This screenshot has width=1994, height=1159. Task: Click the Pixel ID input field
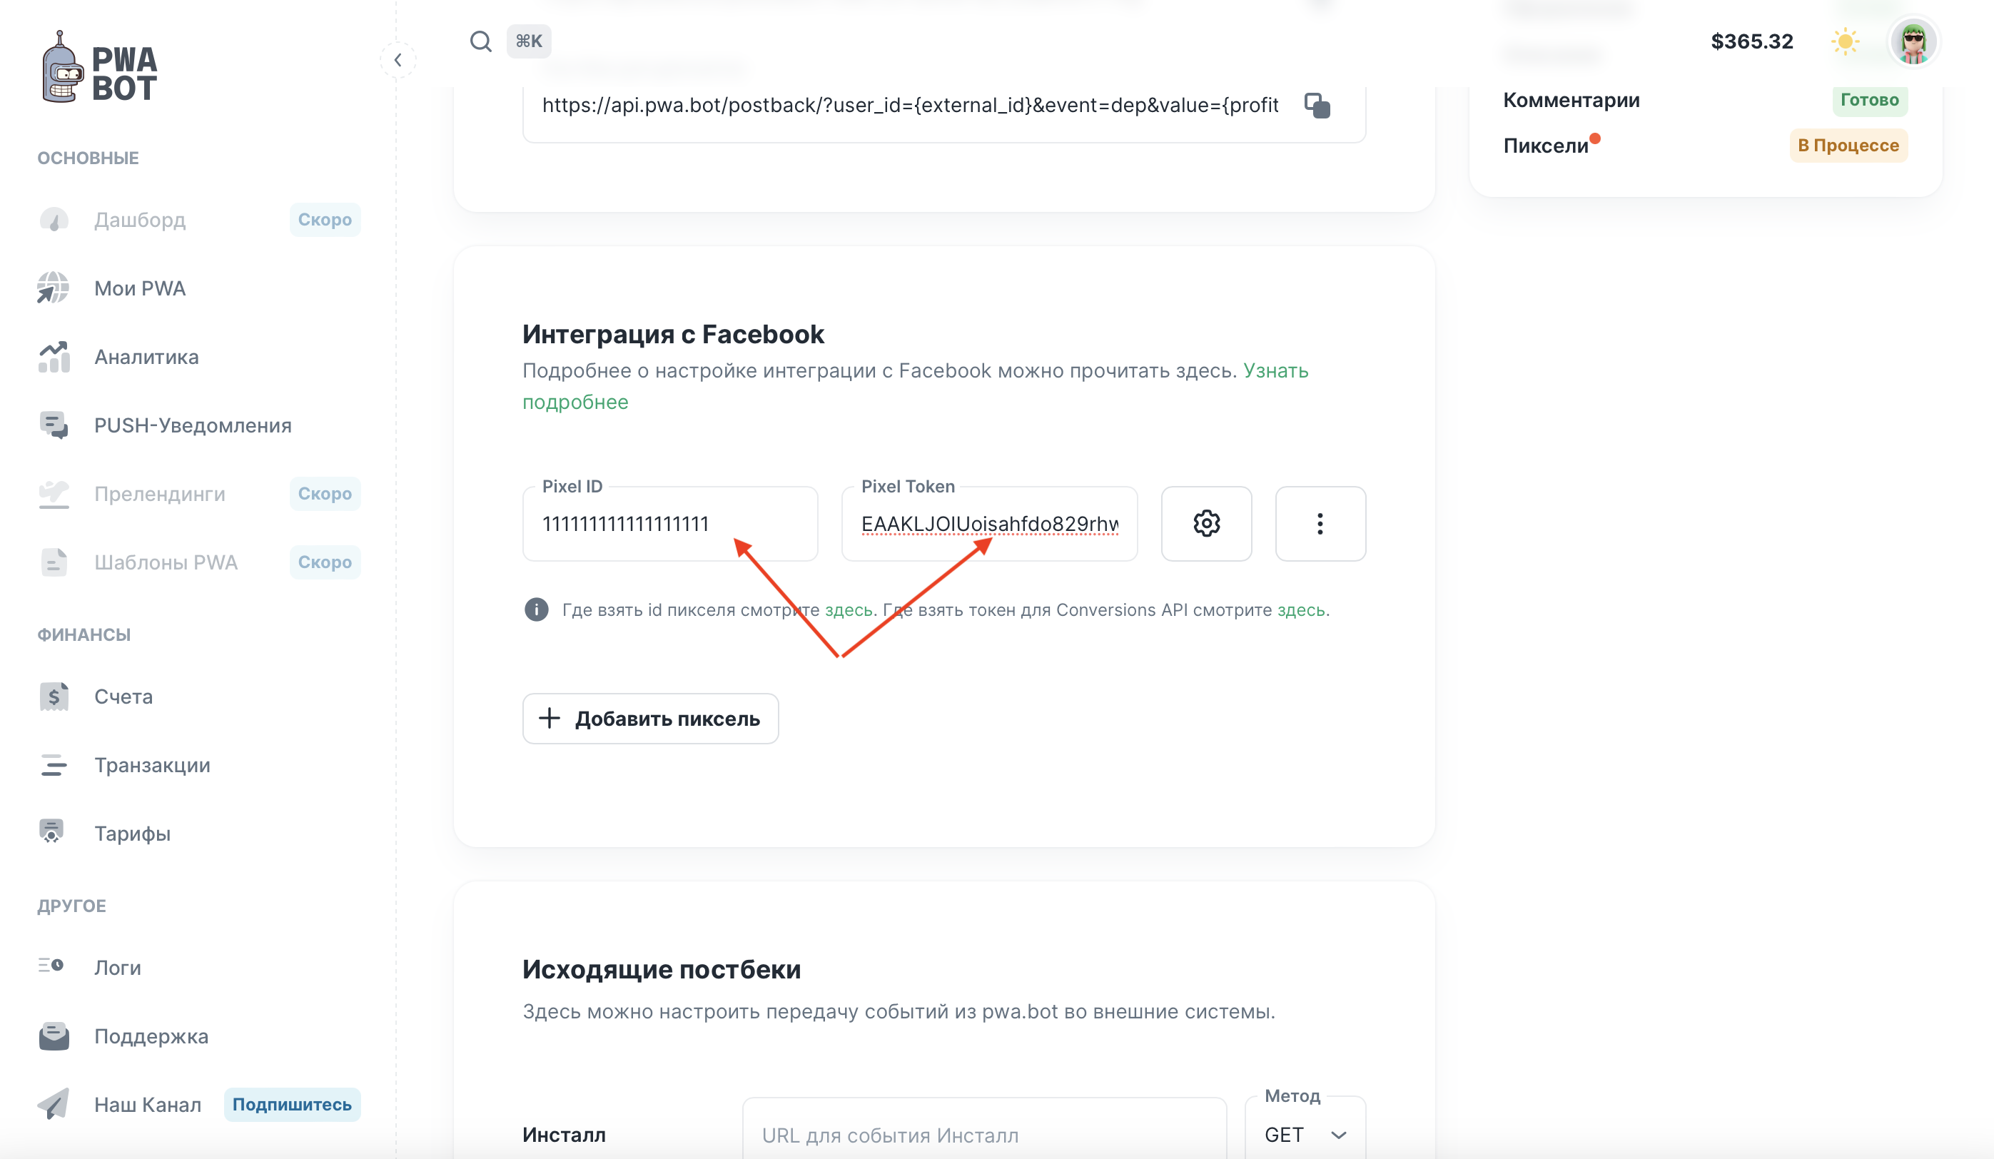coord(669,524)
